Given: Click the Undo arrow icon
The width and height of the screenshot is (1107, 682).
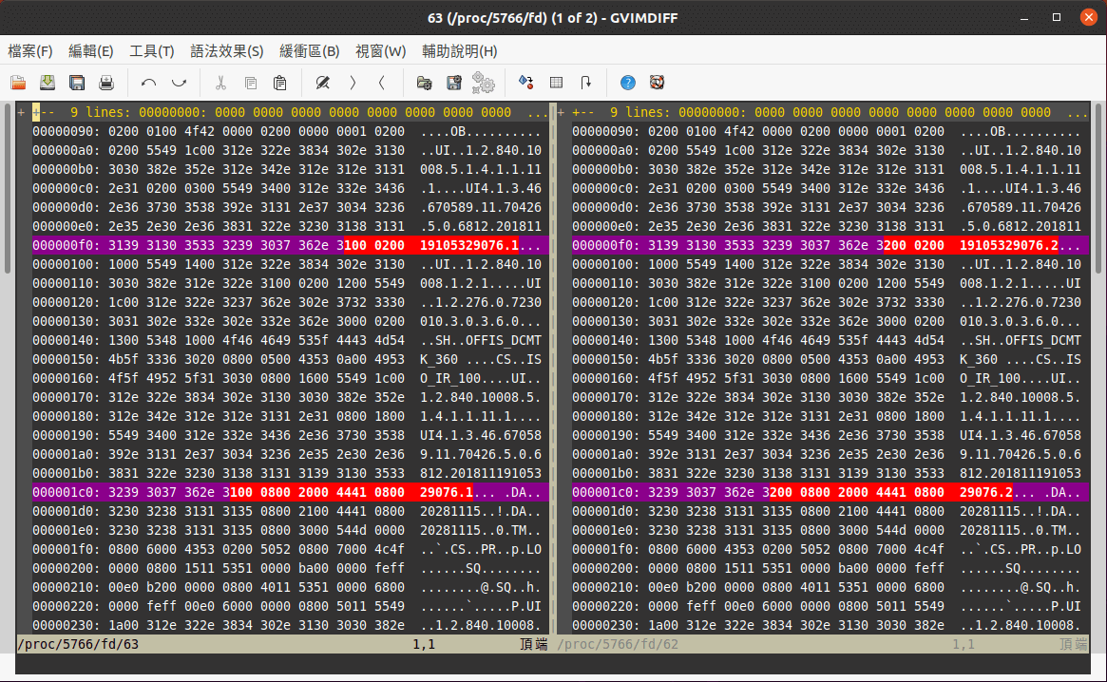Looking at the screenshot, I should tap(148, 83).
